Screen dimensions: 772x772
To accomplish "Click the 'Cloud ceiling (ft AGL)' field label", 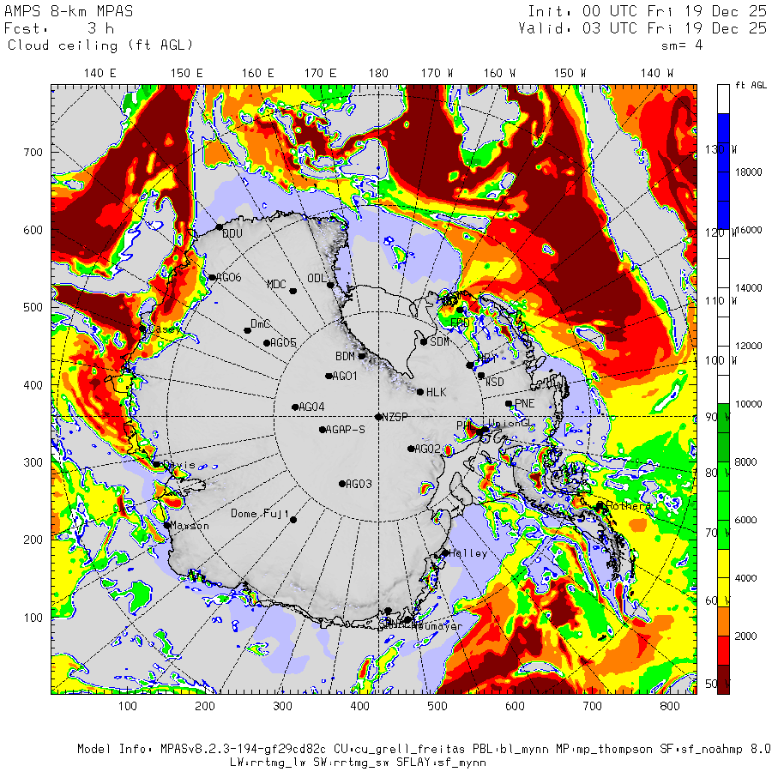I will point(100,45).
